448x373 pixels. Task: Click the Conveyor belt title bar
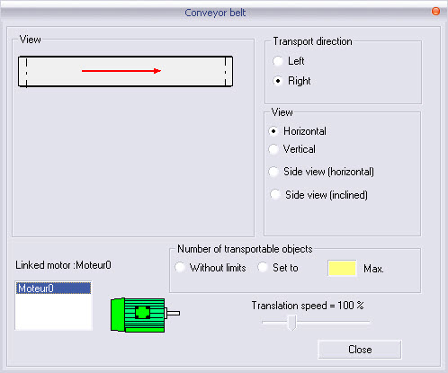[x=215, y=13]
